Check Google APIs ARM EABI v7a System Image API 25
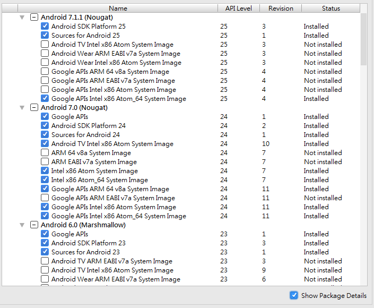 pos(45,80)
